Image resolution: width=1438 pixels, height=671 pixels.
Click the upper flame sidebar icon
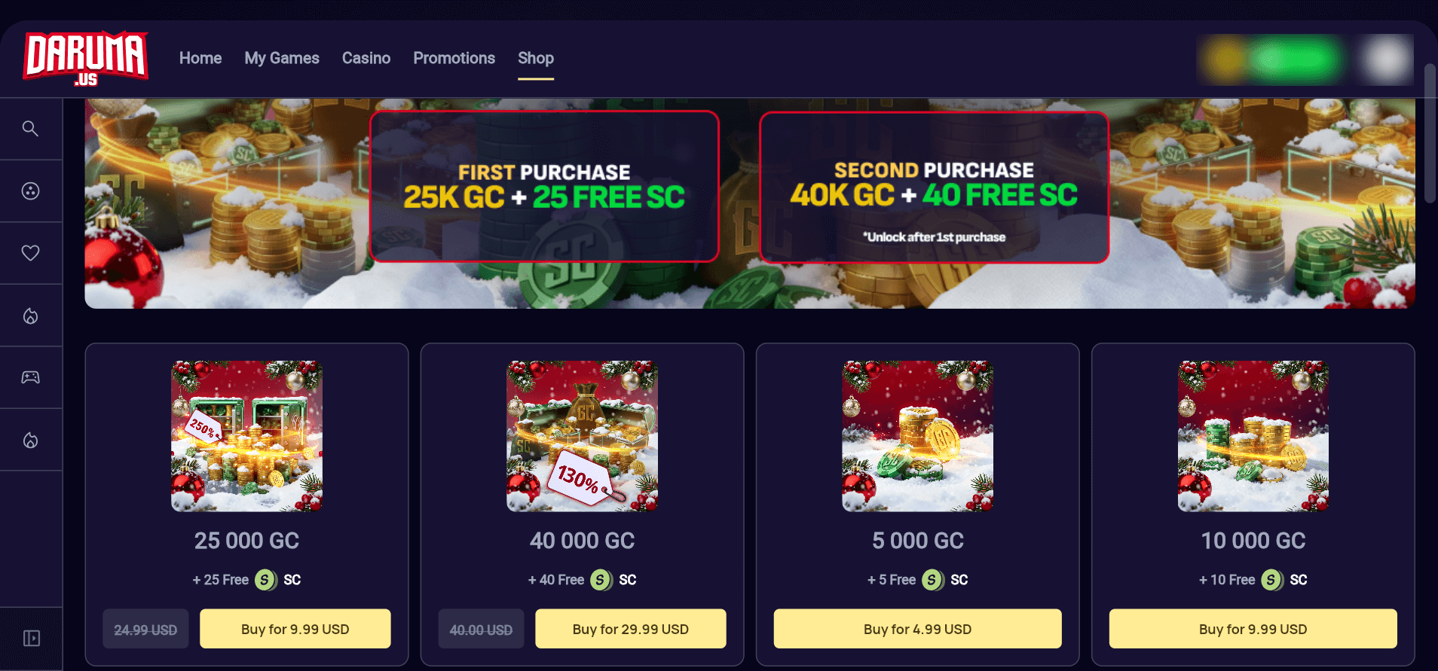(30, 316)
